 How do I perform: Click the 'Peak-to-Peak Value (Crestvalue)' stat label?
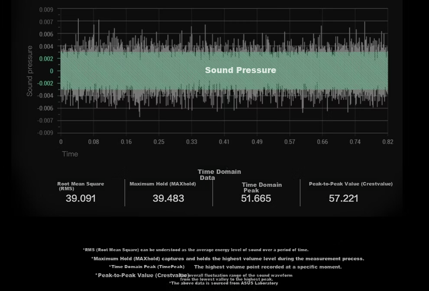click(x=351, y=184)
